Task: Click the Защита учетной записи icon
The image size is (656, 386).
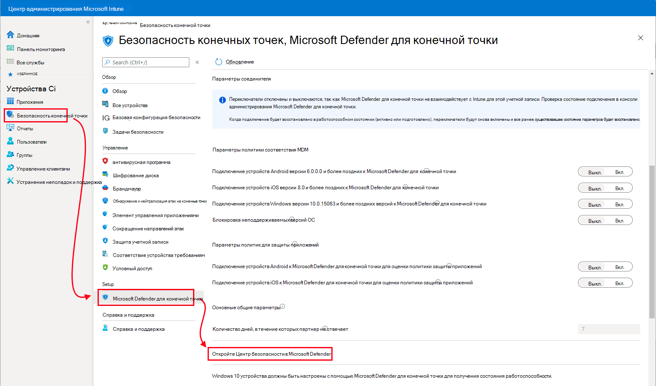Action: 105,241
